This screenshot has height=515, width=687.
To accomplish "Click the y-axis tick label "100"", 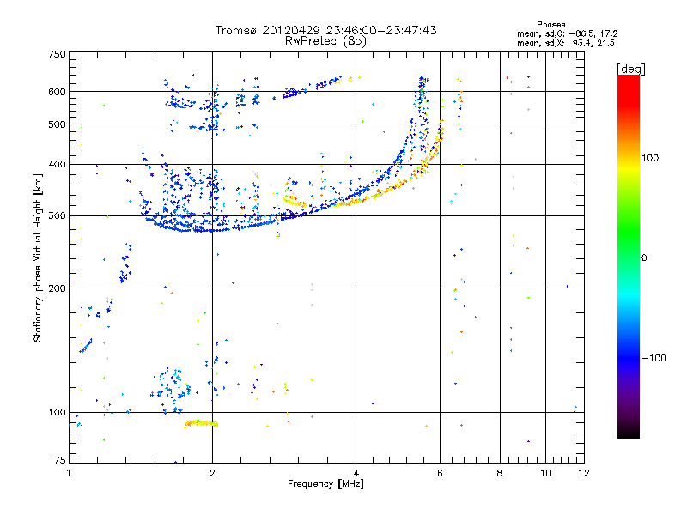I will click(x=57, y=412).
